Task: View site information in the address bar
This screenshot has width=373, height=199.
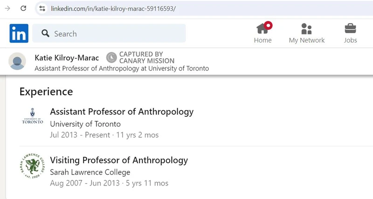Action: point(42,8)
